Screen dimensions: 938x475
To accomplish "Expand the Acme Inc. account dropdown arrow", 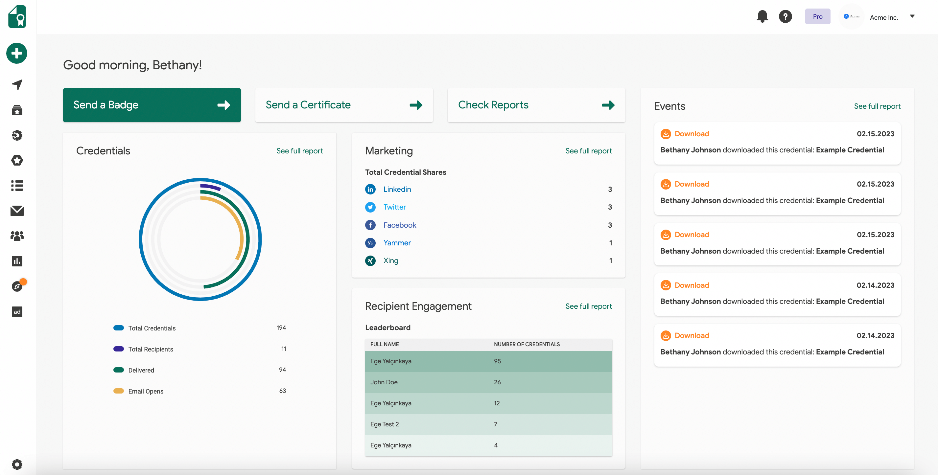I will click(x=912, y=16).
